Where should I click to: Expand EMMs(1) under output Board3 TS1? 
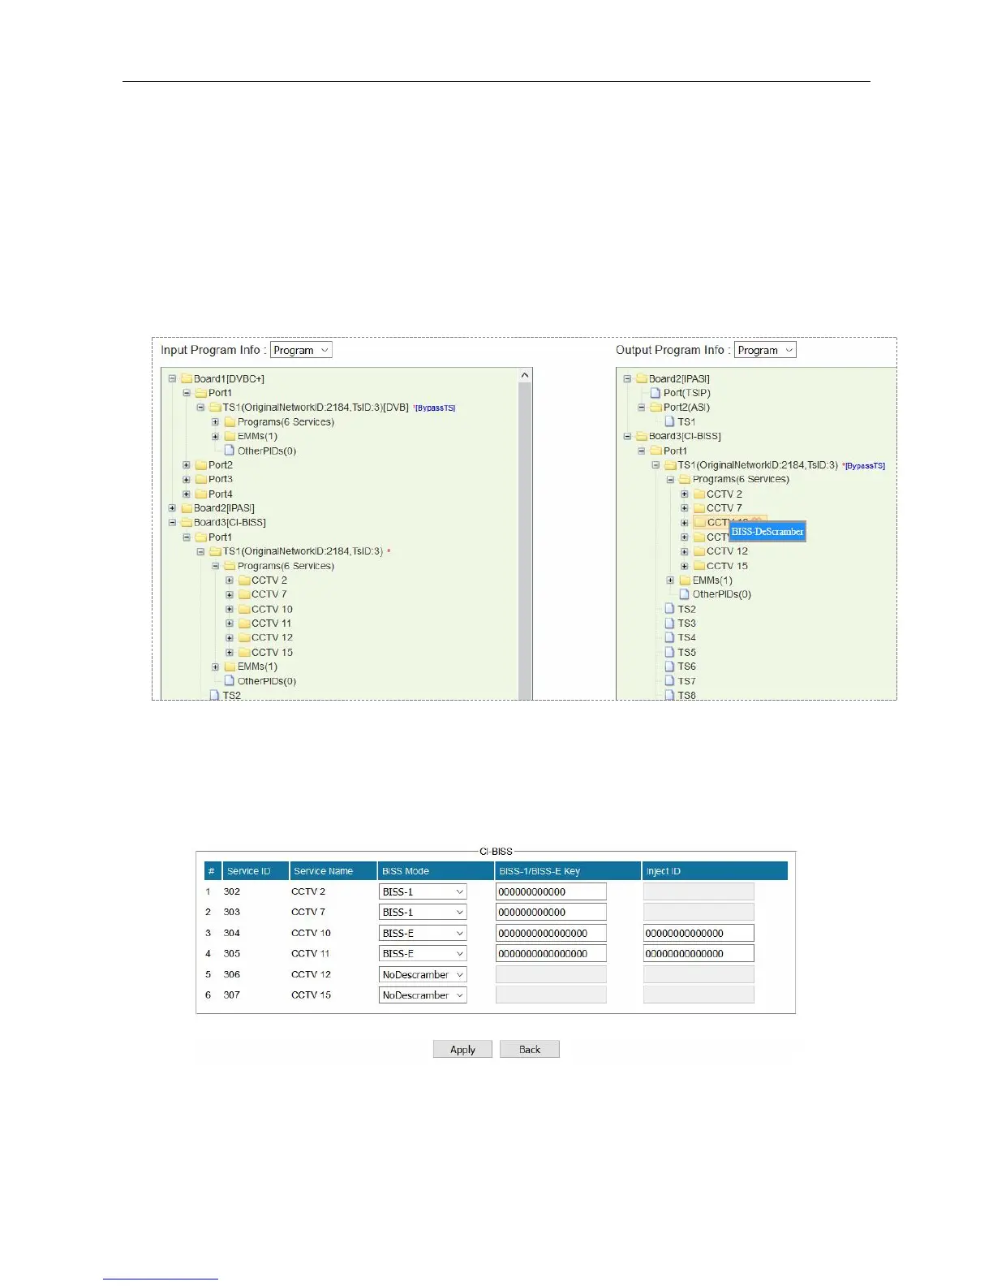click(670, 580)
